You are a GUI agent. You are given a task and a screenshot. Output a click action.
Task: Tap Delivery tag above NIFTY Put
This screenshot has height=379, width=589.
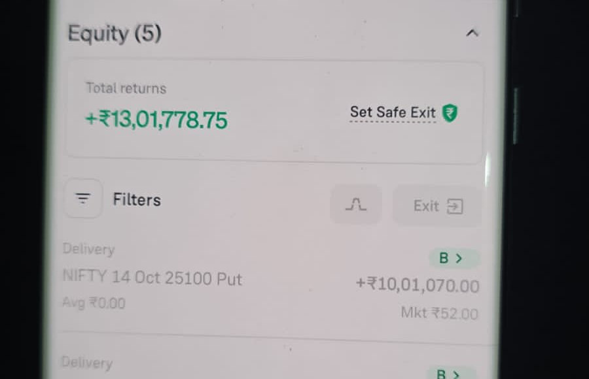[88, 249]
